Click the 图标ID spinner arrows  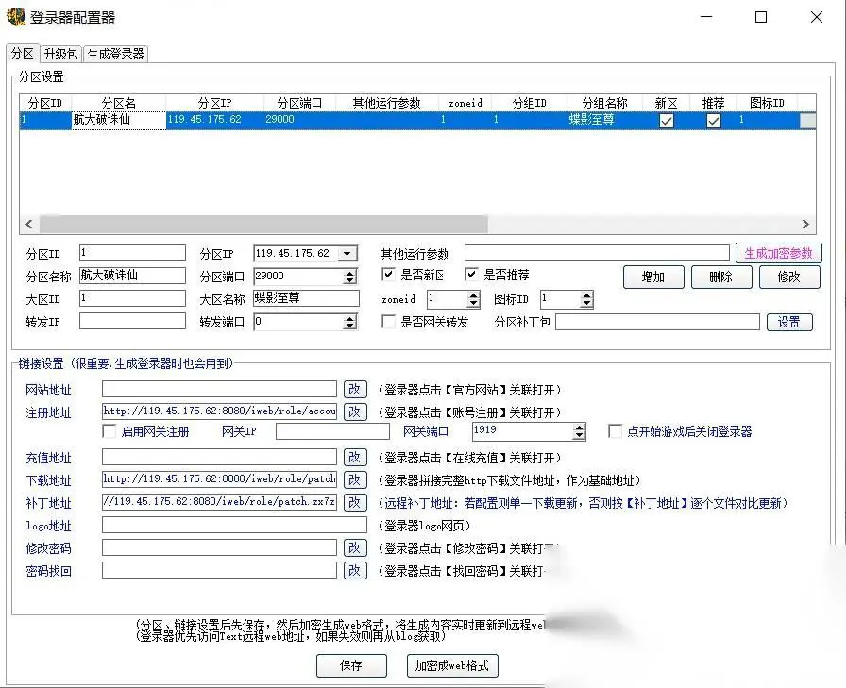click(586, 299)
